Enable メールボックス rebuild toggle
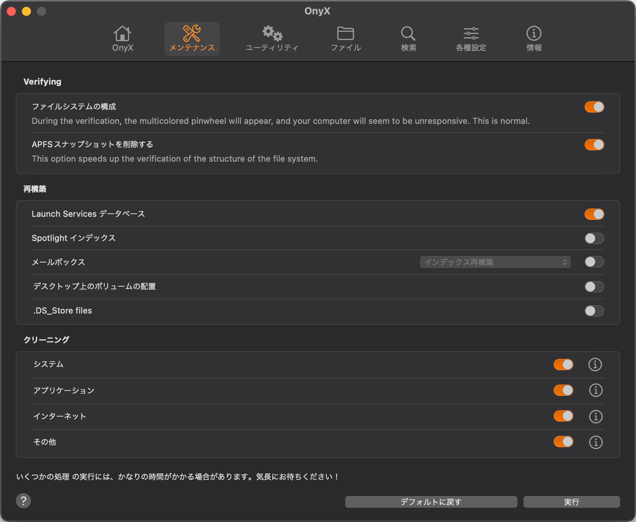 [x=594, y=262]
